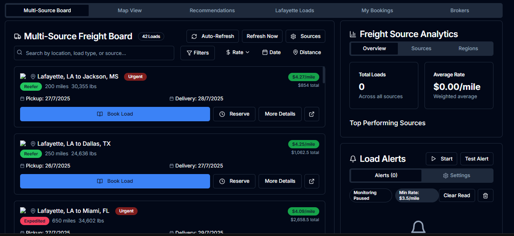
Task: Click More Details for Jackson load
Action: point(280,114)
